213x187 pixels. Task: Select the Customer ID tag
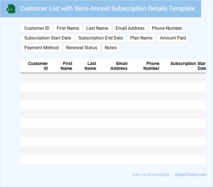(37, 28)
